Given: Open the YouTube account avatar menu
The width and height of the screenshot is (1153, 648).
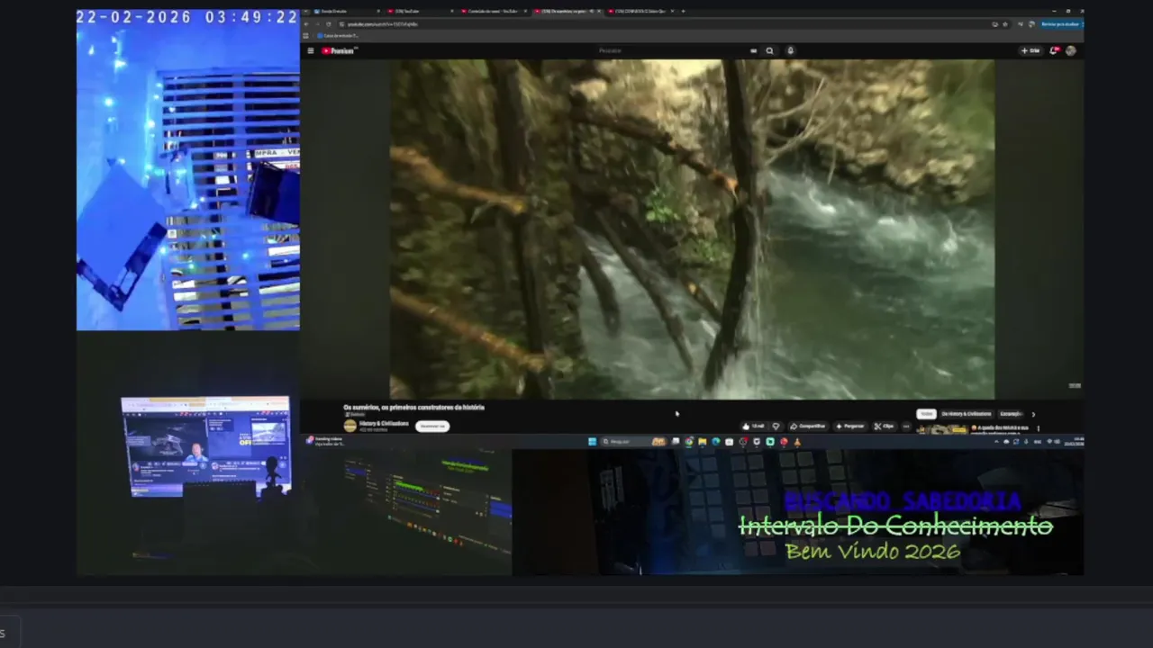Looking at the screenshot, I should pos(1071,50).
